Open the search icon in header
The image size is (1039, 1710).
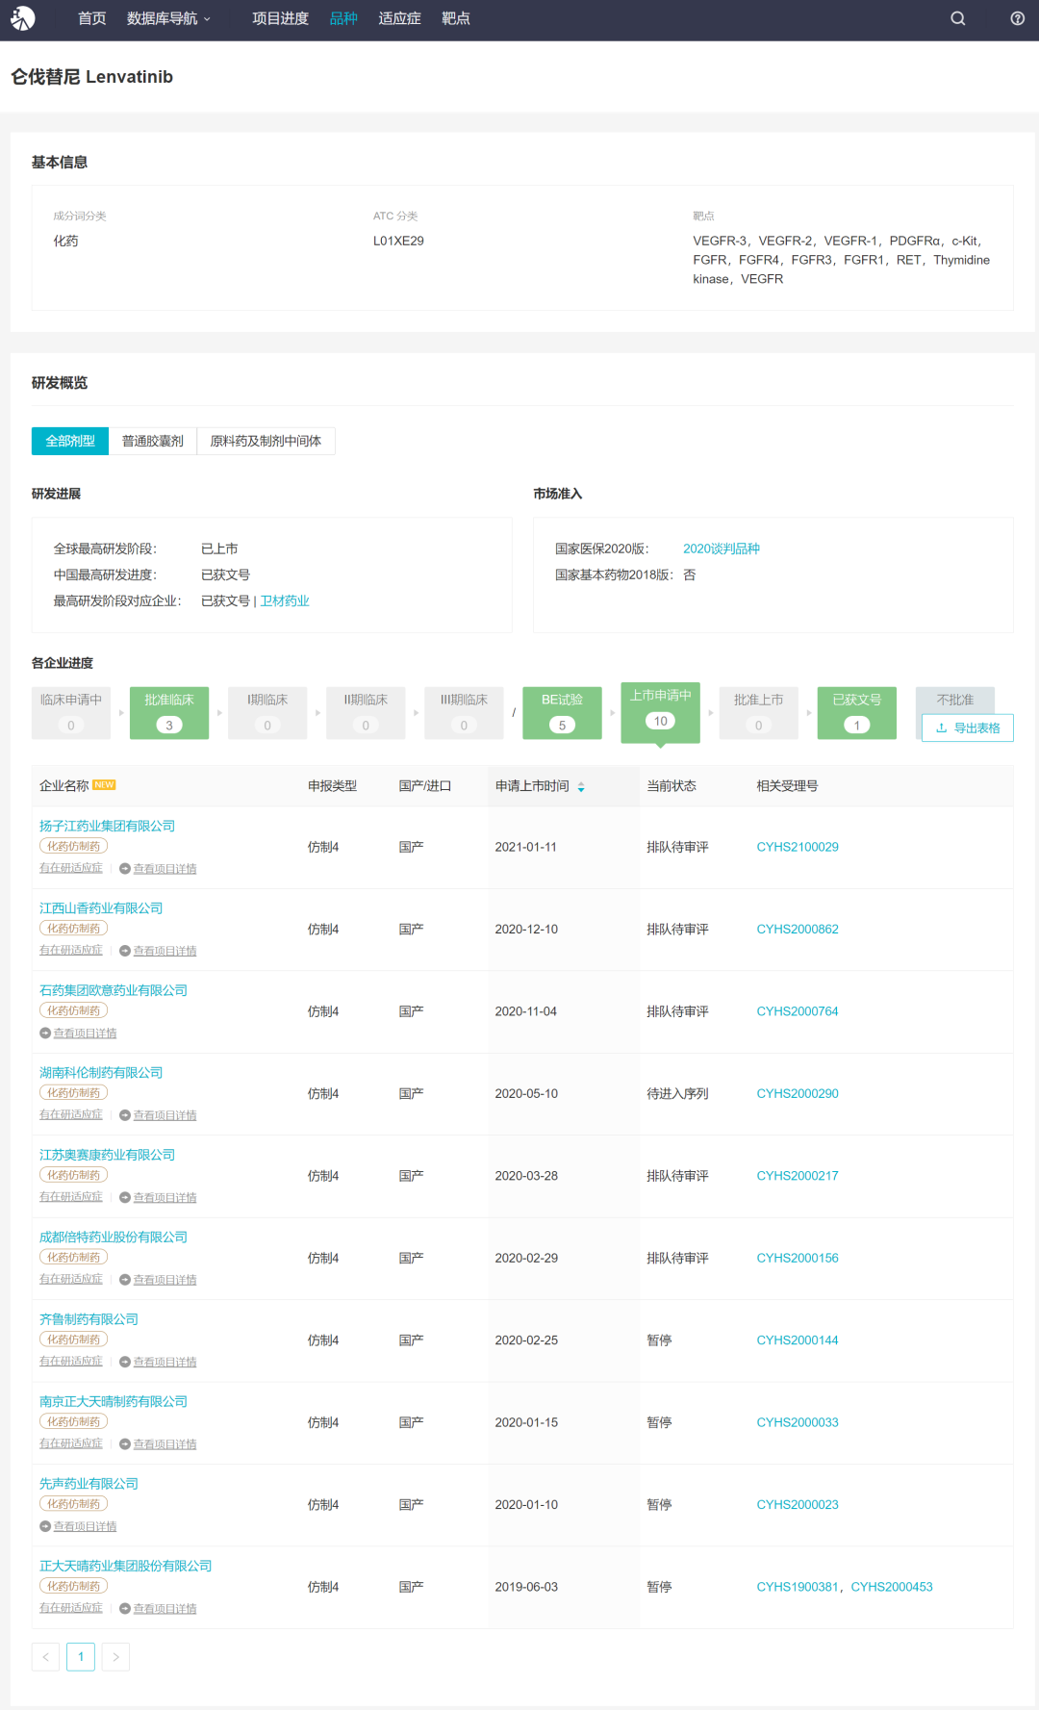point(957,18)
